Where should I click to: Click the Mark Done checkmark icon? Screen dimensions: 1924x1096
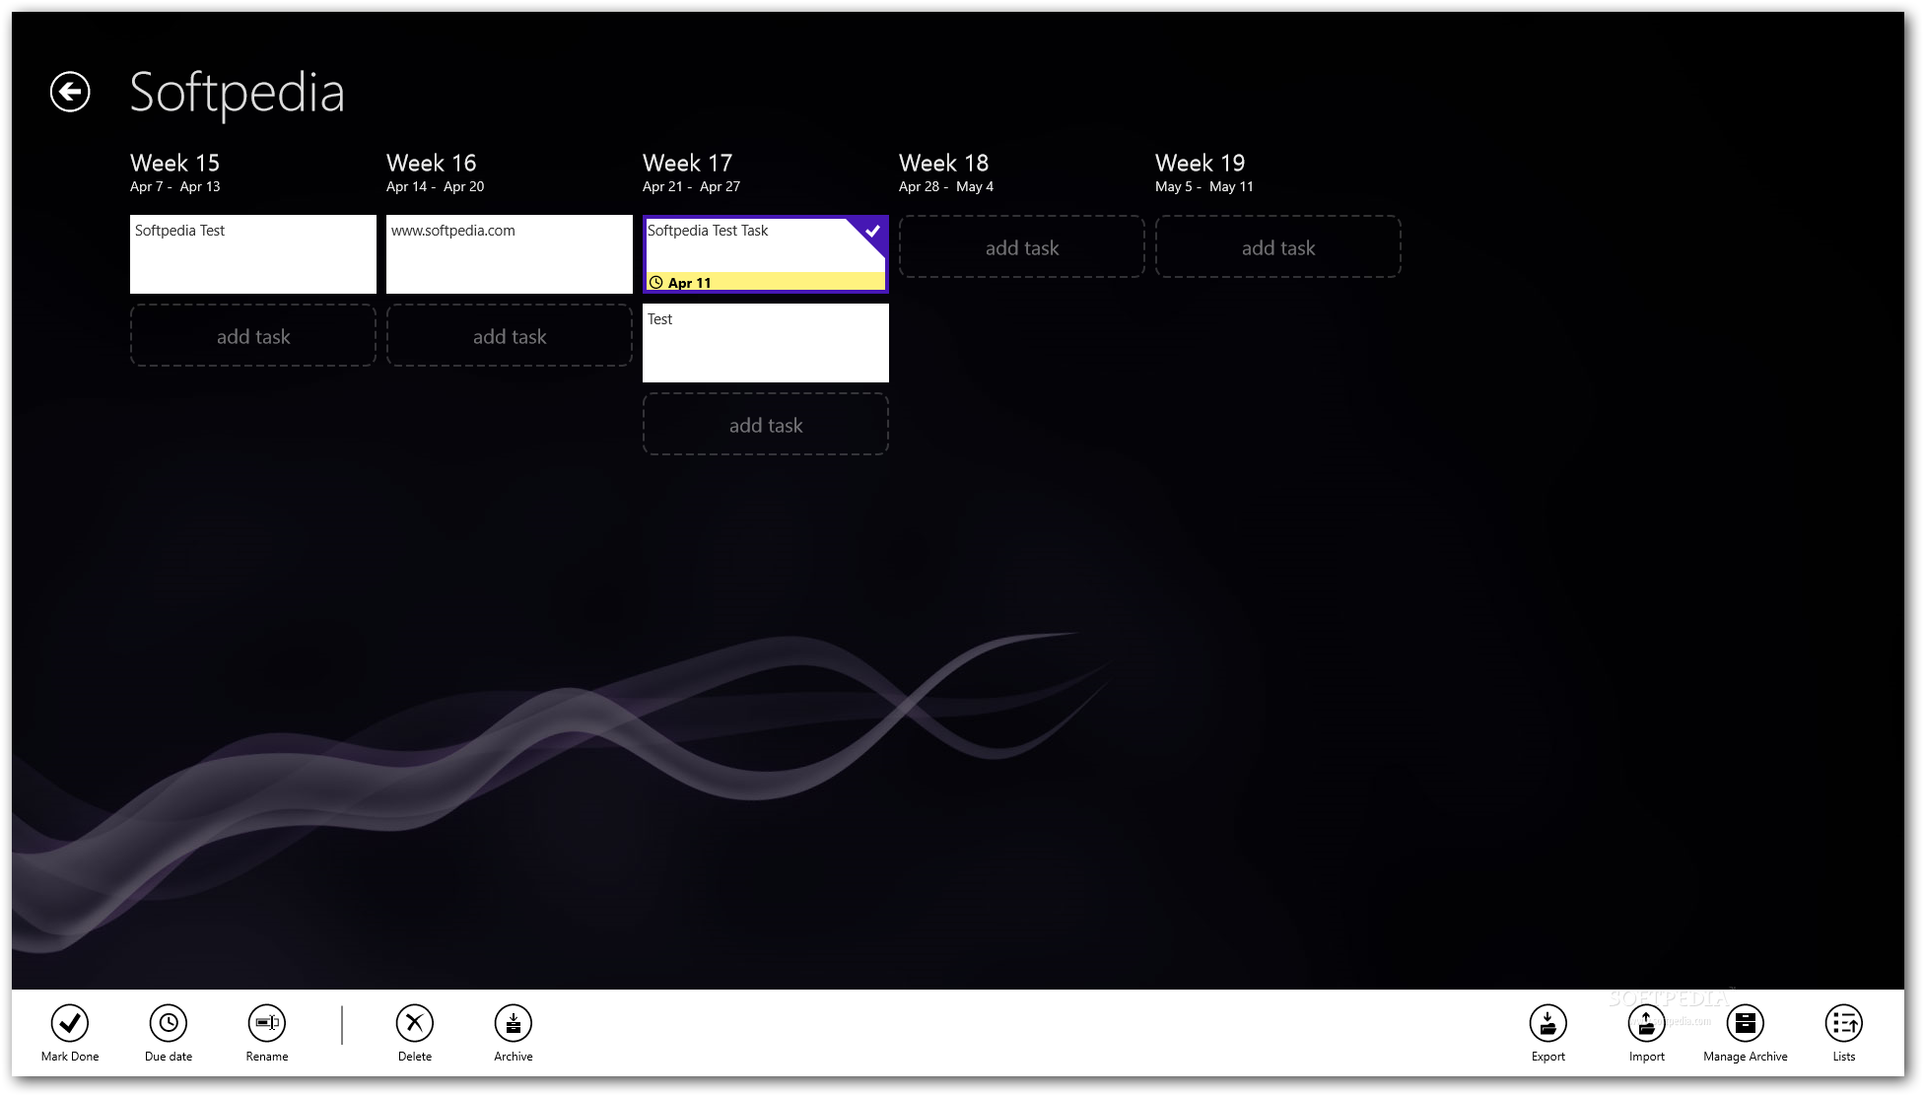click(x=70, y=1023)
